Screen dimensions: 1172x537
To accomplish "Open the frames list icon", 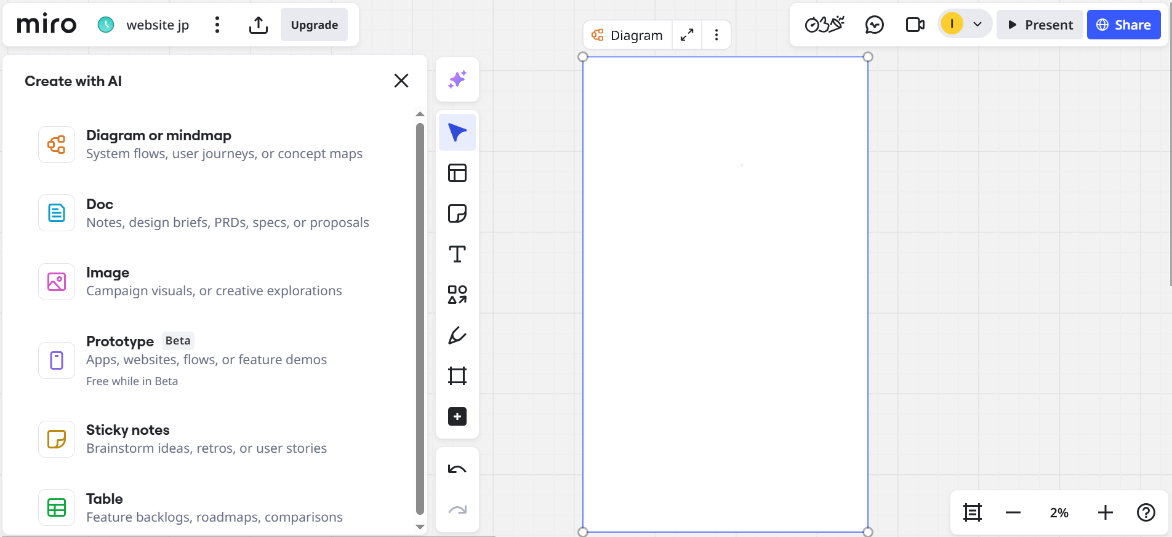I will click(973, 512).
